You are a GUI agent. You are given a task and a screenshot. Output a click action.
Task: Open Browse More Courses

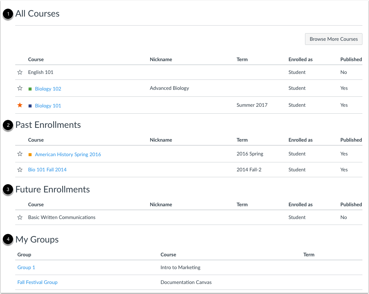click(333, 39)
